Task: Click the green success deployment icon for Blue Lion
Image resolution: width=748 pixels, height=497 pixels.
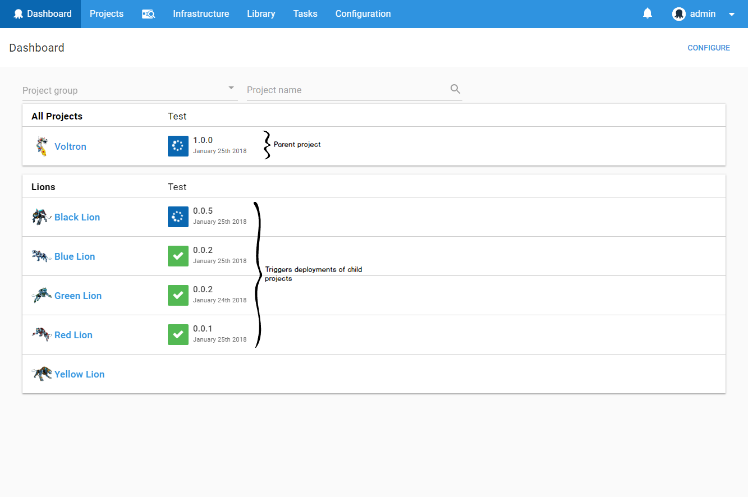Action: [178, 256]
